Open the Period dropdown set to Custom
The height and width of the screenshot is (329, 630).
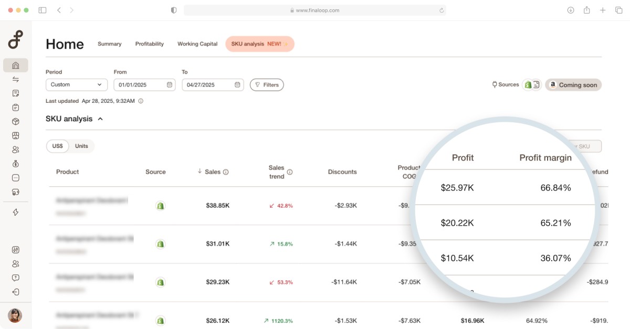tap(77, 84)
